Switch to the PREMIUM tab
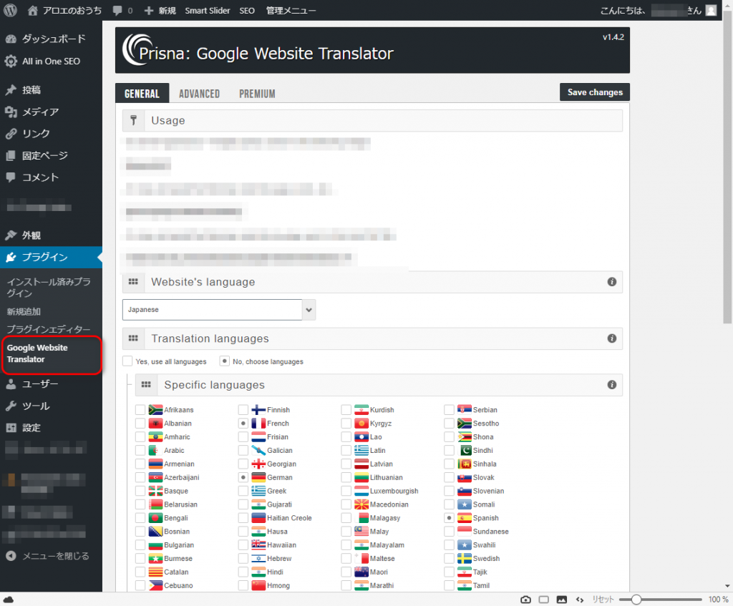The width and height of the screenshot is (733, 606). point(257,94)
